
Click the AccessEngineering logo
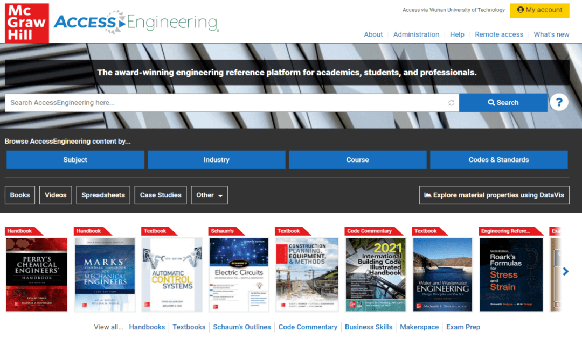point(136,22)
